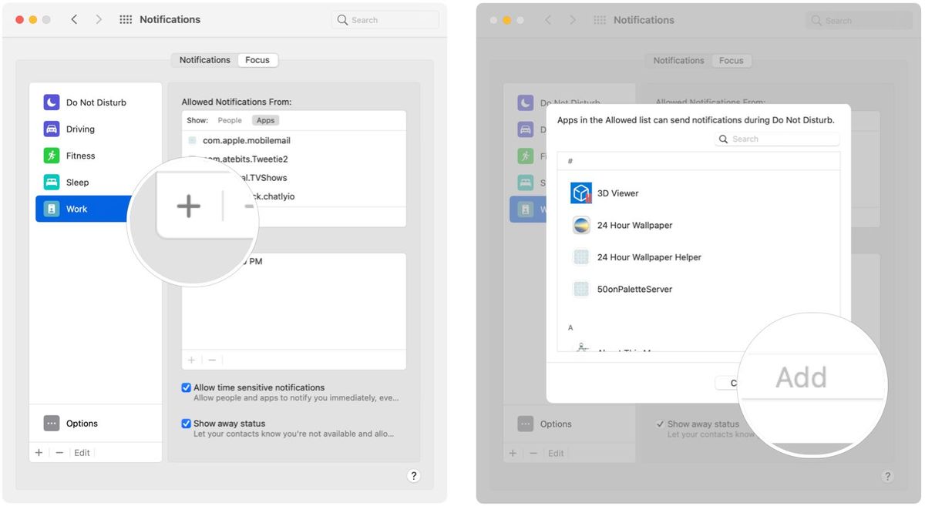Select Do Not Disturb focus in left window

tap(96, 102)
